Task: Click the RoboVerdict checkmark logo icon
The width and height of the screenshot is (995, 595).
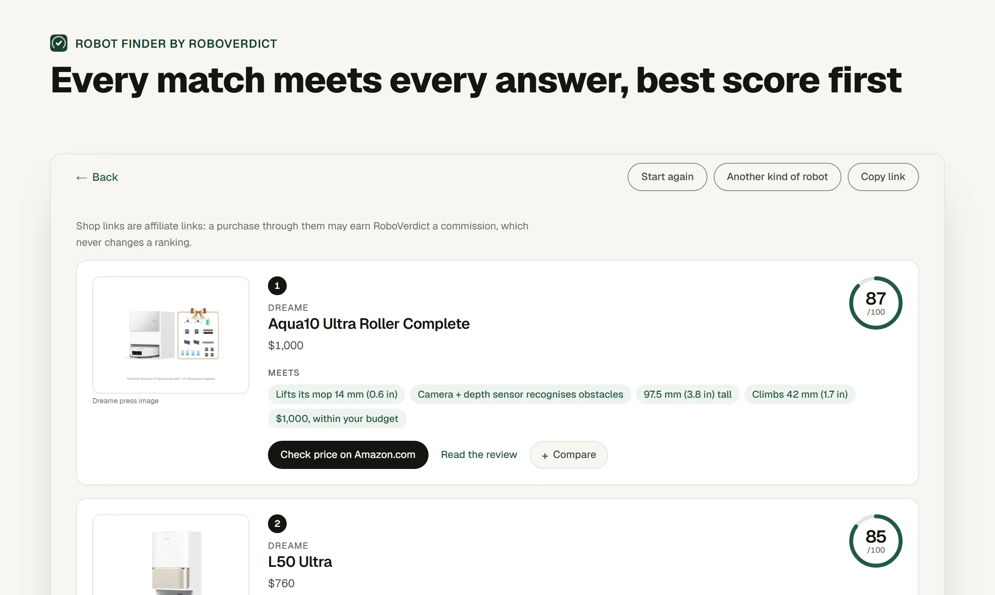Action: (59, 43)
